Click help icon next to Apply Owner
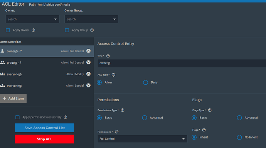 (34, 30)
